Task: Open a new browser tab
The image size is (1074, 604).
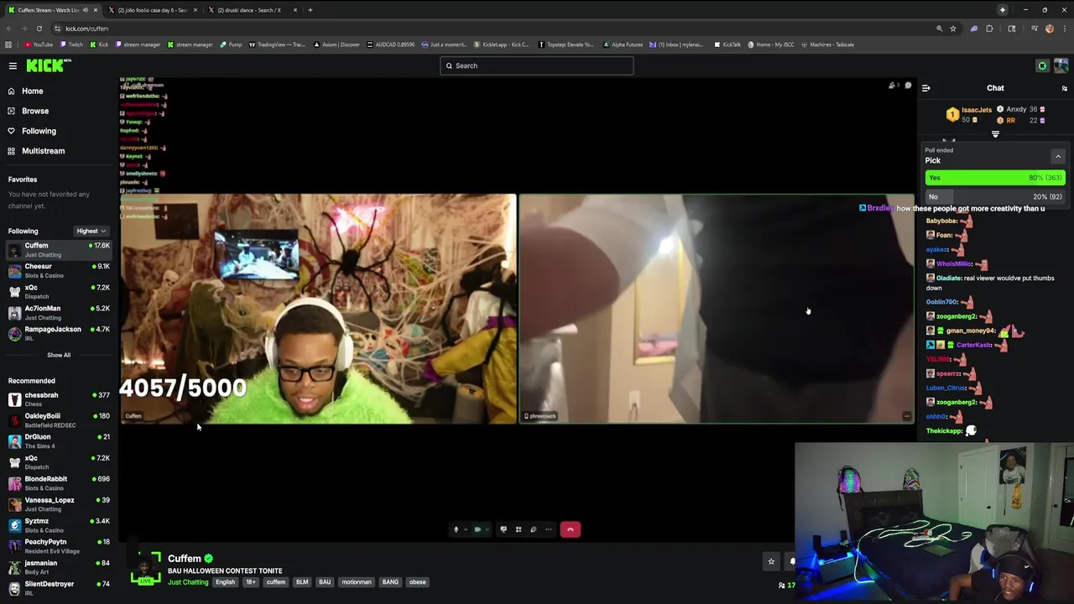Action: [310, 10]
